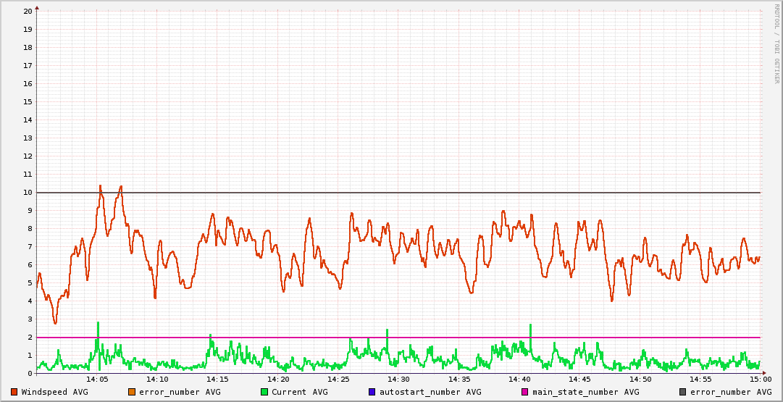Click the red arrow atop the y-axis

point(37,7)
